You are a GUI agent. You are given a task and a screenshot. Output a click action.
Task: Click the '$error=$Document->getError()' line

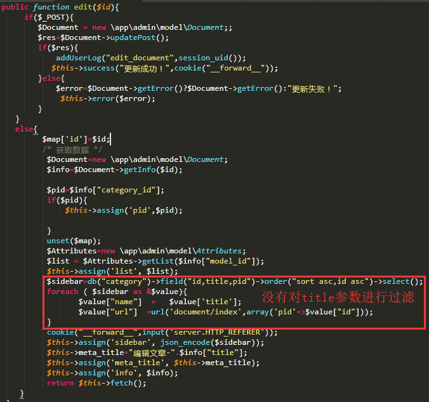(x=199, y=89)
